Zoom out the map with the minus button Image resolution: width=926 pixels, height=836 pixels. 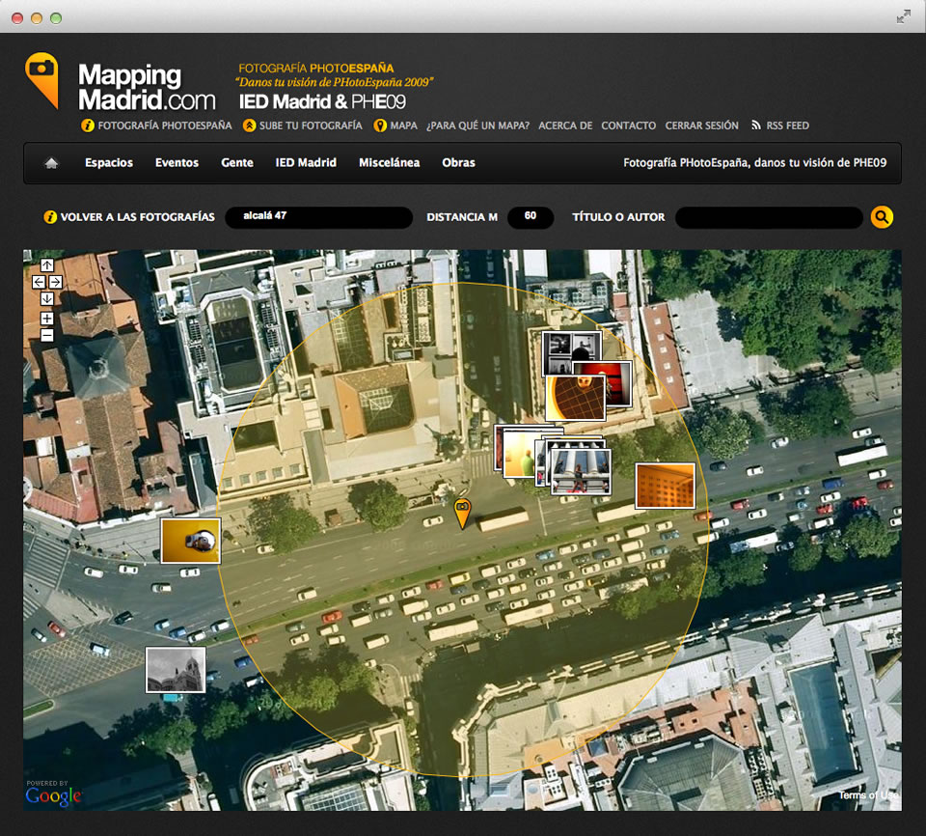click(47, 335)
